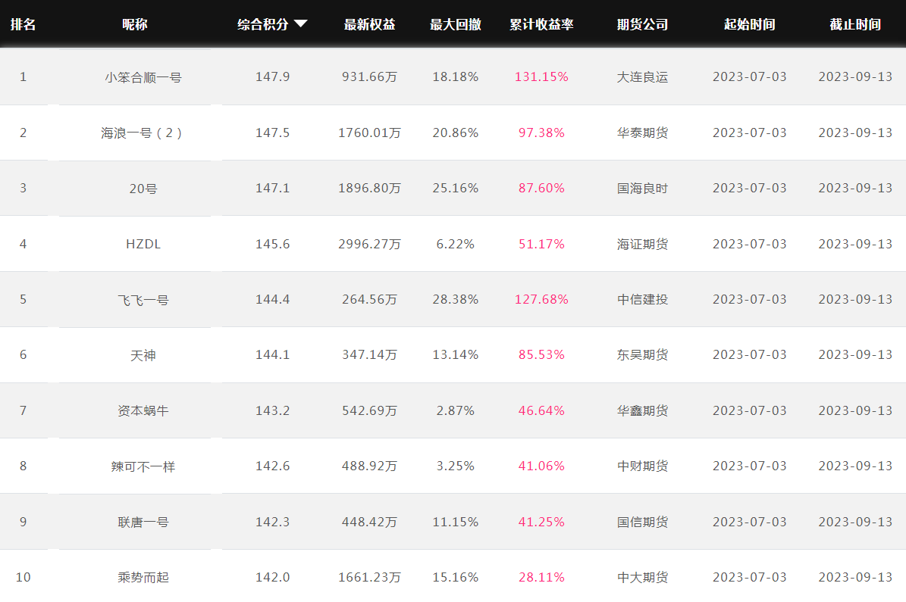Click the 累计收益率 column header
The height and width of the screenshot is (602, 906).
pyautogui.click(x=541, y=24)
